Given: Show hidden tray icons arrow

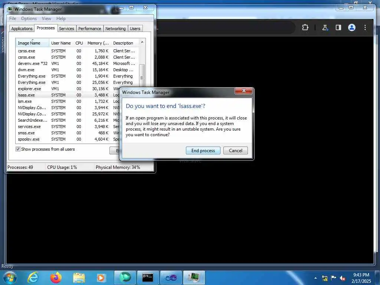Looking at the screenshot, I should point(315,278).
